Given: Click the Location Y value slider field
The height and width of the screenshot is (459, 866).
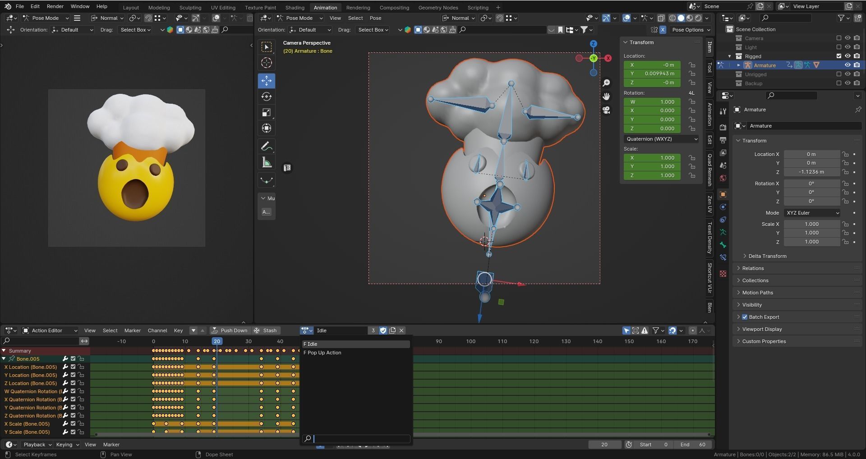Looking at the screenshot, I should (x=652, y=73).
